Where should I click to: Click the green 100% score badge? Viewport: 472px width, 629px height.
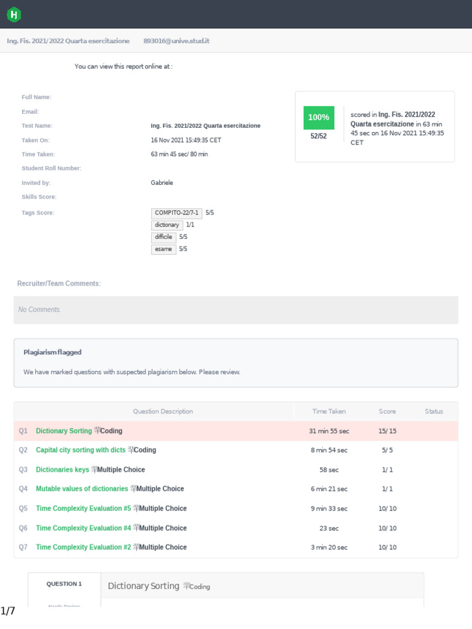[318, 117]
